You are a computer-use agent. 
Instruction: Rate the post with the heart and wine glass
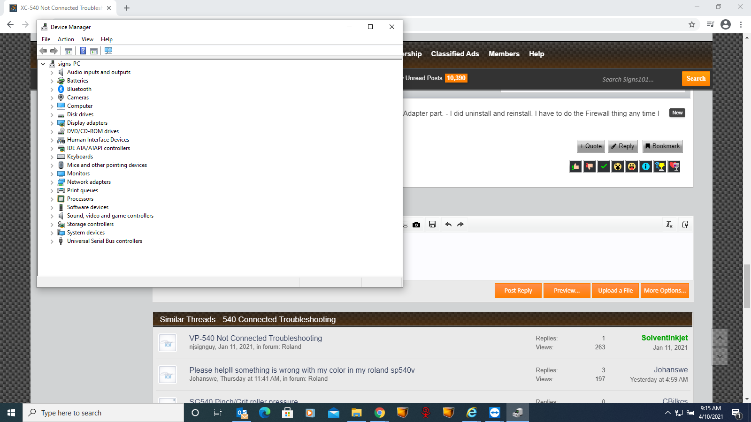click(674, 166)
